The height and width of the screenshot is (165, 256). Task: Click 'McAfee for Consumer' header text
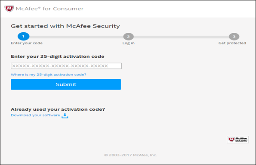49,9
